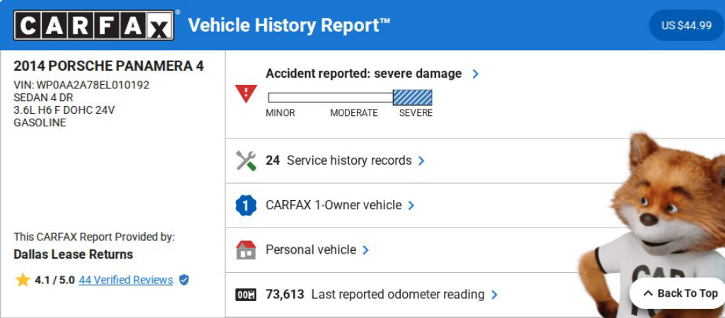The height and width of the screenshot is (318, 725).
Task: Expand the last reported odometer reading chevron
Action: 494,295
